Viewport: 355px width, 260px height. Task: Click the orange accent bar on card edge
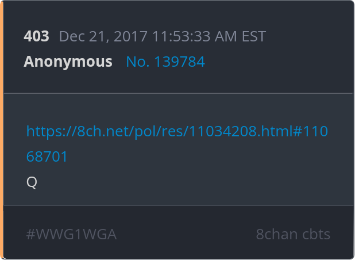(2, 130)
